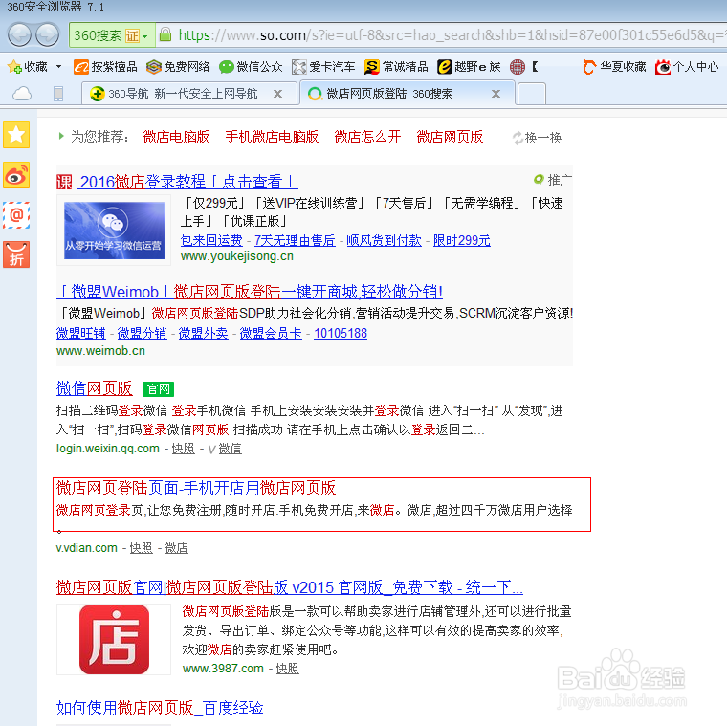Open the 常诚精品 bookmark

(396, 67)
